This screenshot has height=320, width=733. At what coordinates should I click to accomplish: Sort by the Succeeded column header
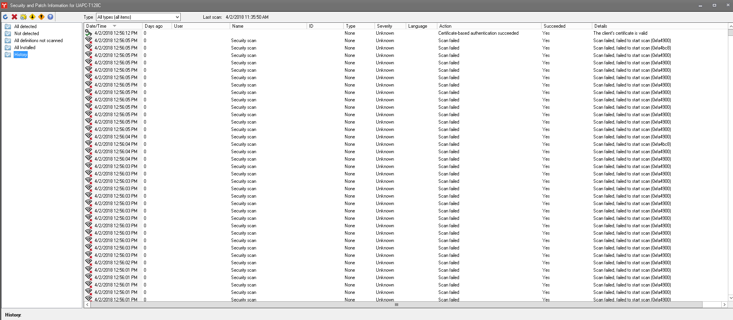pyautogui.click(x=554, y=26)
